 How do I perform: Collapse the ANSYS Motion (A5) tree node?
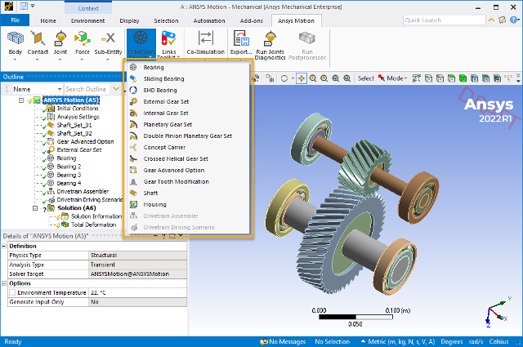point(22,100)
